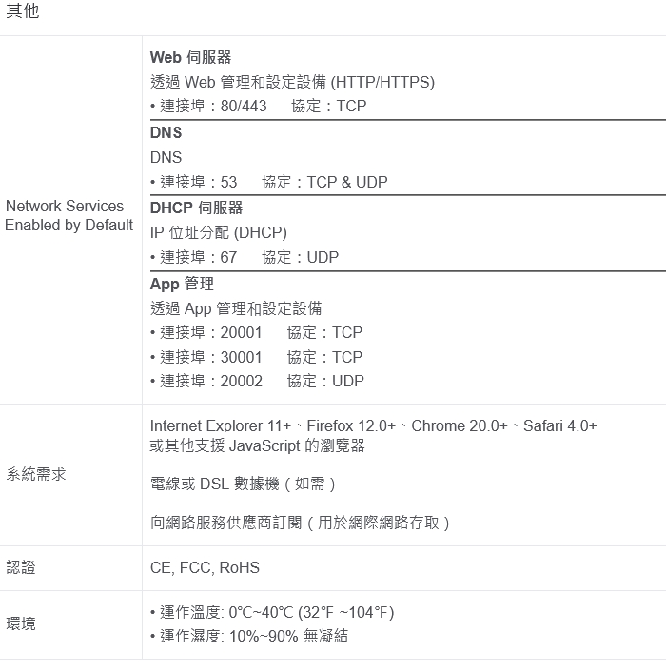Click the port 20002 UDP entry
666x672 pixels.
pos(257,381)
